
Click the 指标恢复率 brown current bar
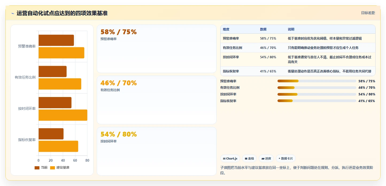pos(51,134)
